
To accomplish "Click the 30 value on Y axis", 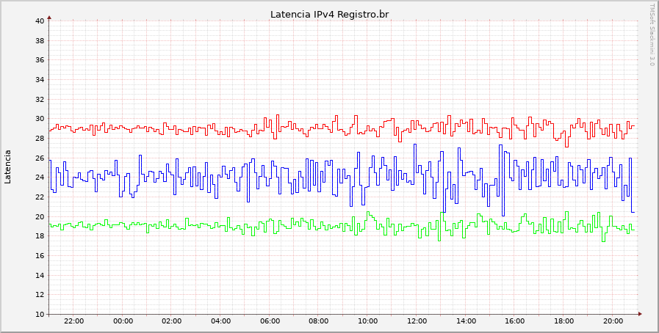I will click(40, 119).
